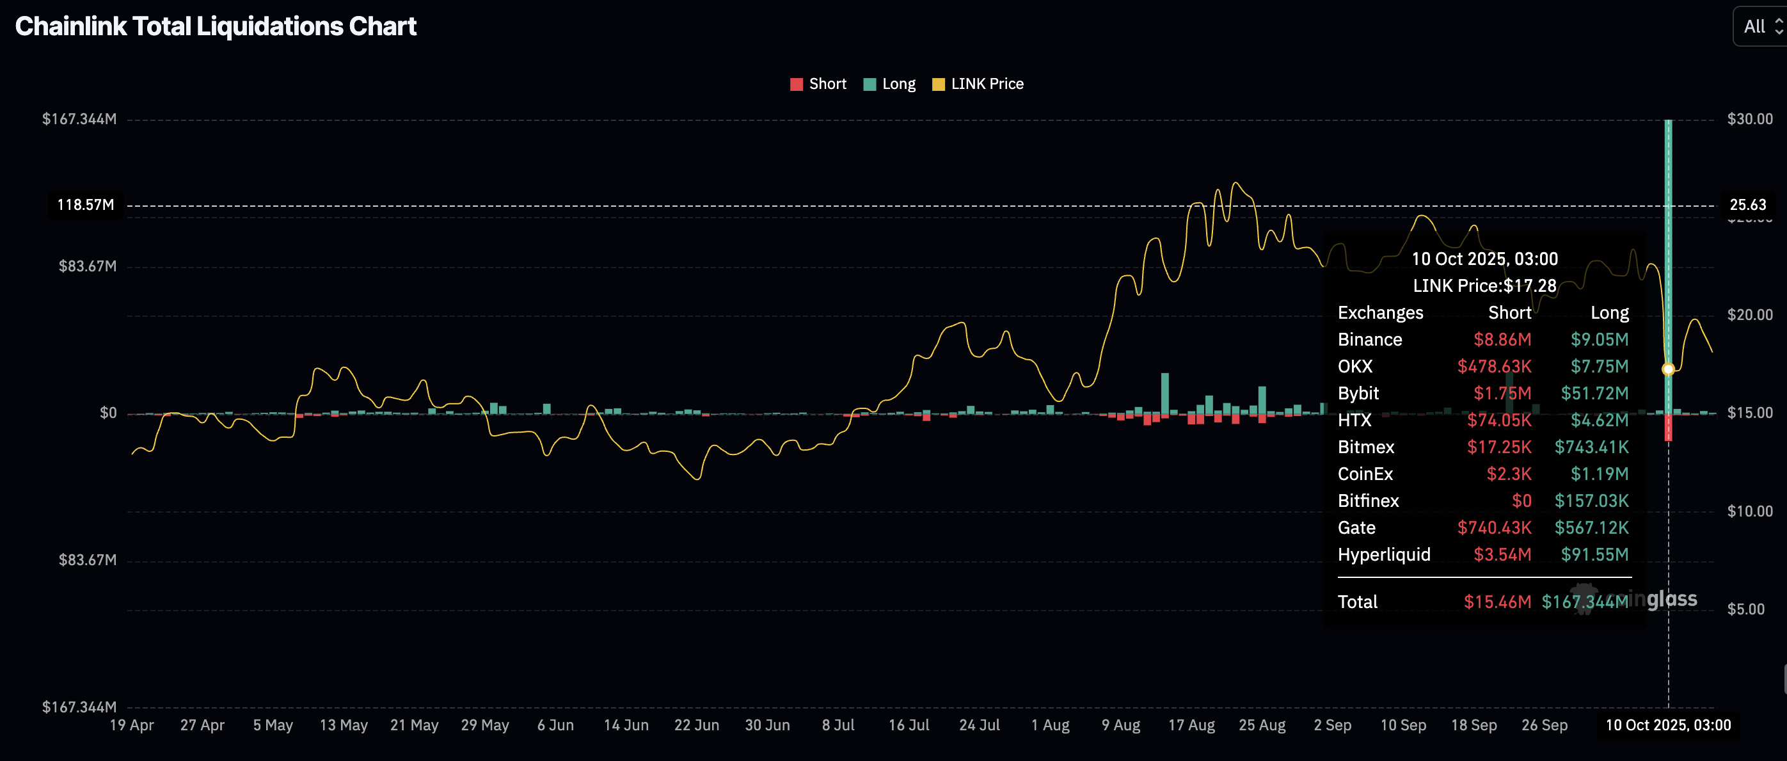
Task: Click the red Short legend swatch
Action: click(797, 83)
